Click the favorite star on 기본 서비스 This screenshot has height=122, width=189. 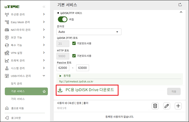pos(44,91)
